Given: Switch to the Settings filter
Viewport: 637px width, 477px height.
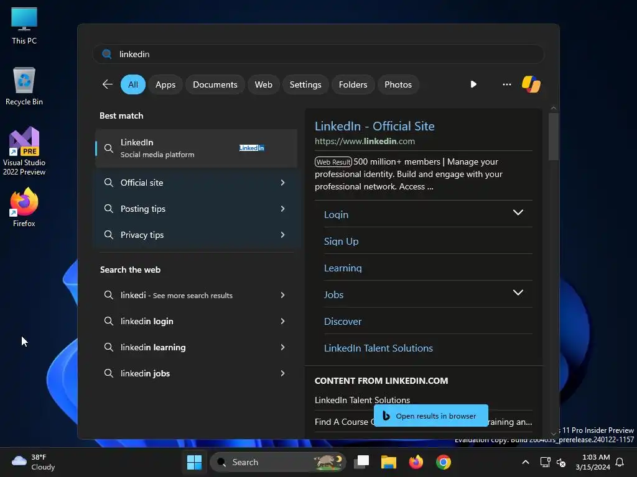Looking at the screenshot, I should coord(305,84).
